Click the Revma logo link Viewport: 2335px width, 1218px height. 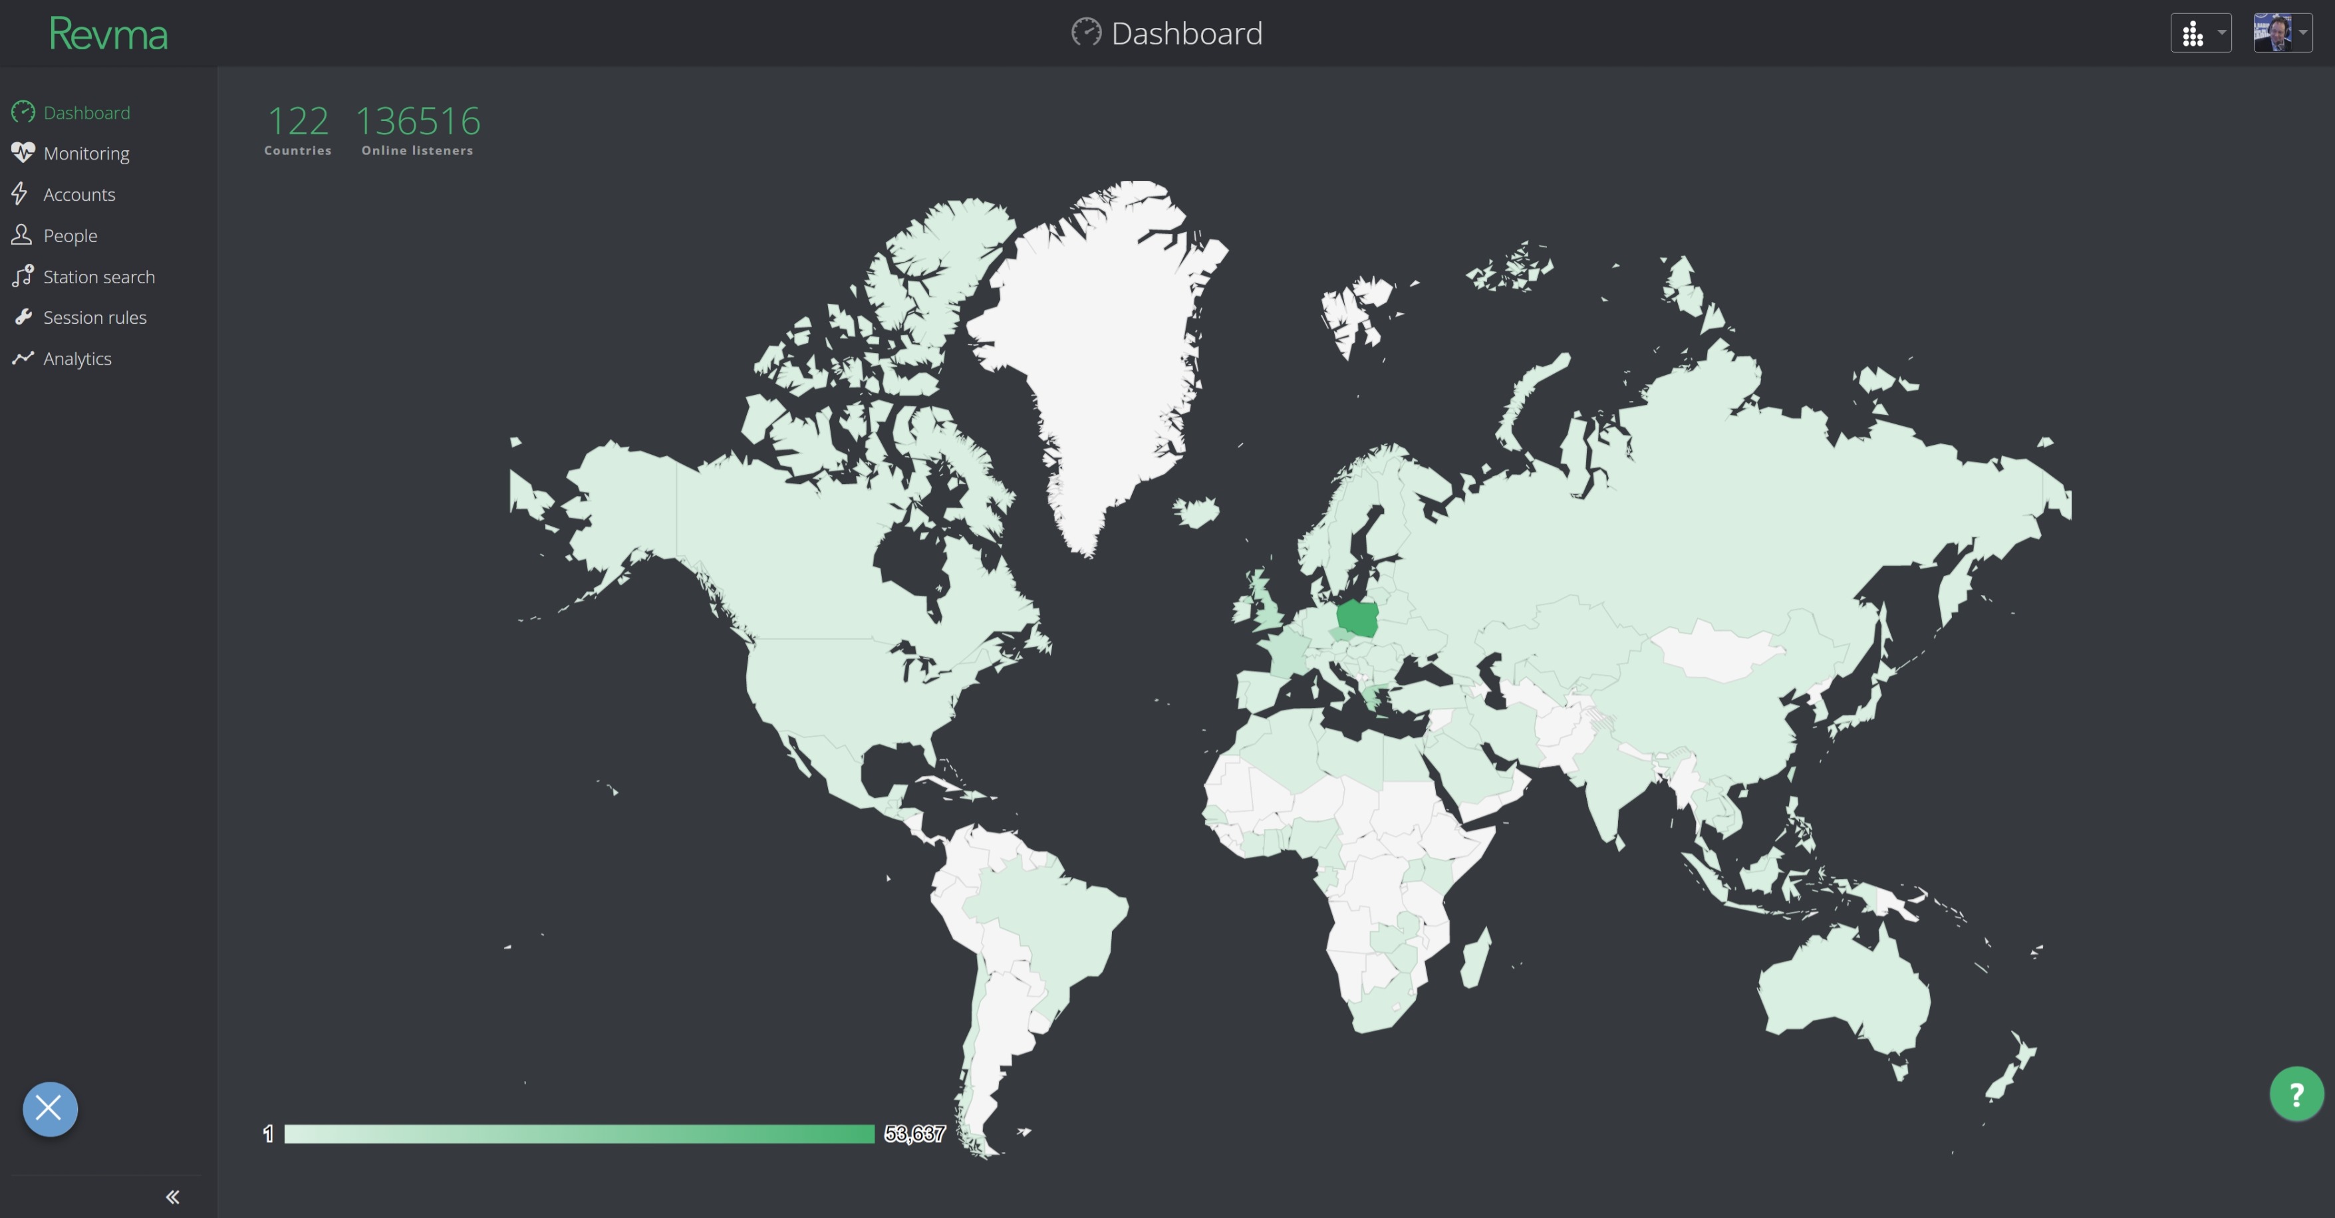[108, 35]
